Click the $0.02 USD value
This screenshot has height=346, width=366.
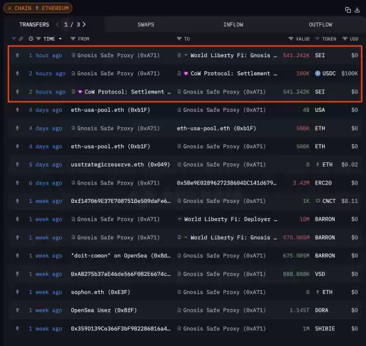349,165
